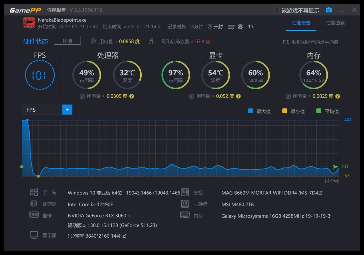Viewport: 364px width, 255px height.
Task: Click the 显示器 monitor icon
Action: tap(34, 235)
